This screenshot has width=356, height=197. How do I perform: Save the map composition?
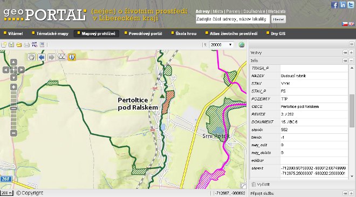pyautogui.click(x=11, y=45)
